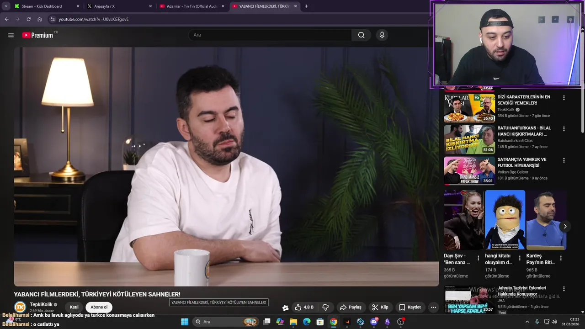Screen dimensions: 585x329
Task: Open TepkiKolik channel under DİZİ KARAKTERLERİNİN
Action: (506, 110)
